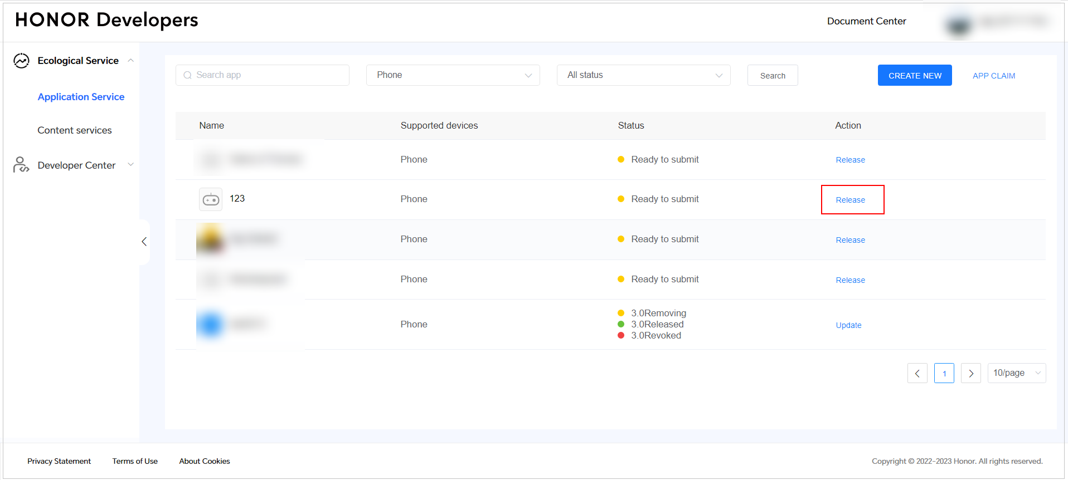Open Content services in the sidebar
The height and width of the screenshot is (480, 1068).
pyautogui.click(x=75, y=130)
